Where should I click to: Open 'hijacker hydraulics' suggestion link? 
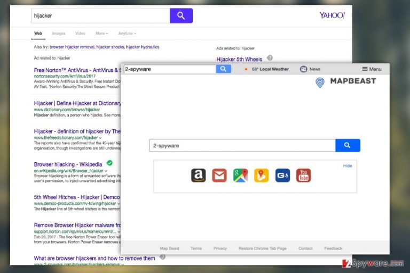point(143,47)
